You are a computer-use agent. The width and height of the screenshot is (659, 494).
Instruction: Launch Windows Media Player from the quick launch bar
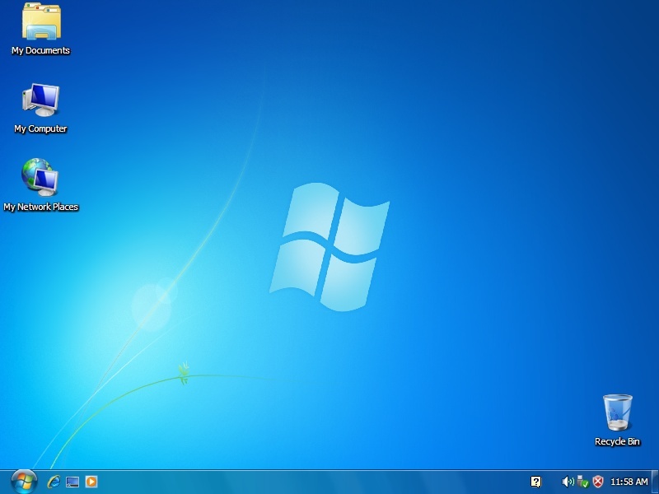[91, 482]
